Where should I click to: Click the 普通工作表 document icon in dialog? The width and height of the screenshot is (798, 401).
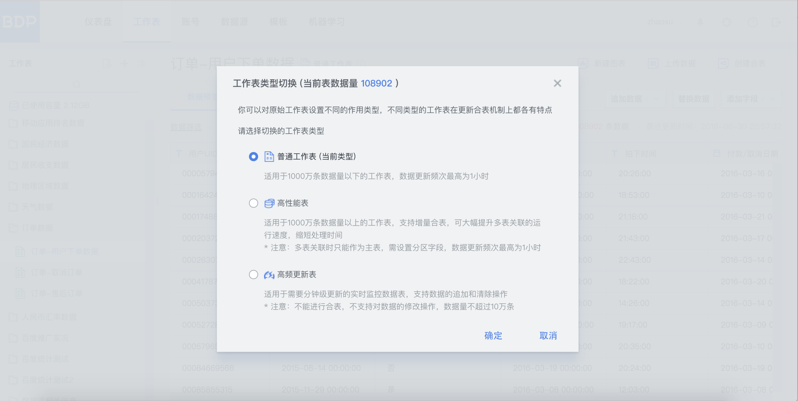point(269,157)
